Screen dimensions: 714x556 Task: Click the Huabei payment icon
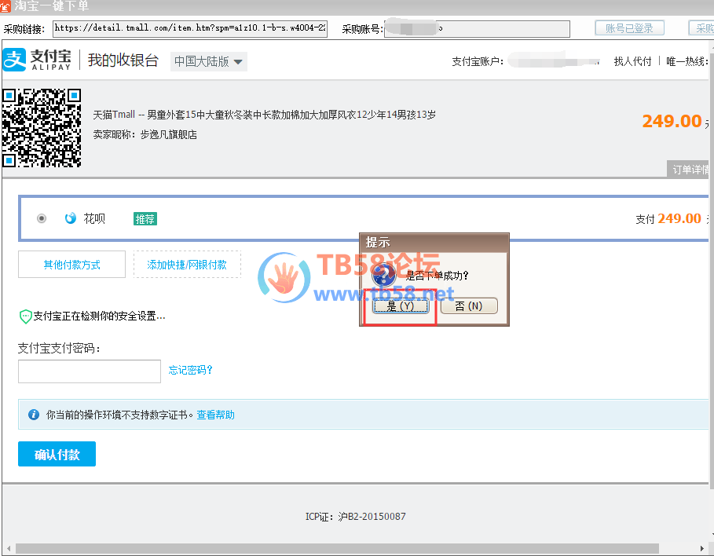pos(71,218)
